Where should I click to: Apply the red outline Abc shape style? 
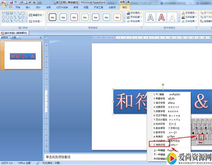[x=74, y=17]
